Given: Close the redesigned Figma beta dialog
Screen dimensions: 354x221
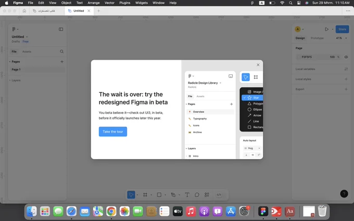Looking at the screenshot, I should click(x=258, y=65).
